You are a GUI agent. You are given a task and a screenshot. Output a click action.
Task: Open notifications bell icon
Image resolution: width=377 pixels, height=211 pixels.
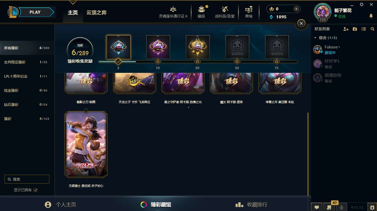(371, 16)
